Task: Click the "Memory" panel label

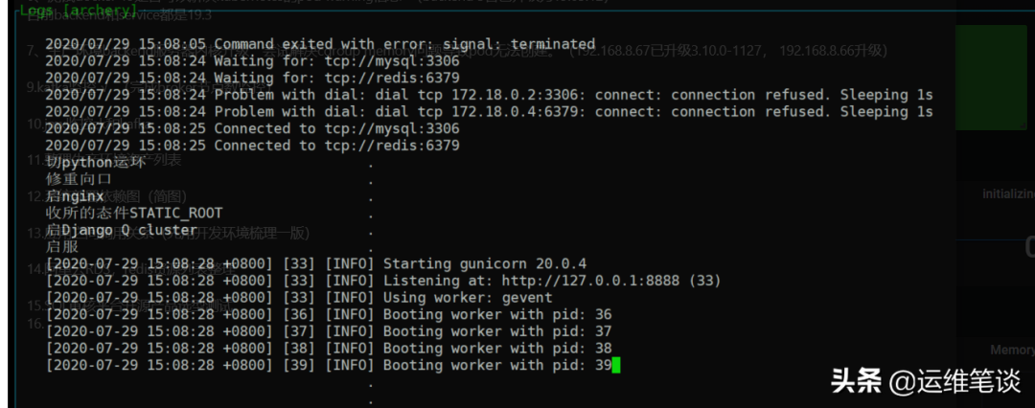Action: pos(1012,351)
